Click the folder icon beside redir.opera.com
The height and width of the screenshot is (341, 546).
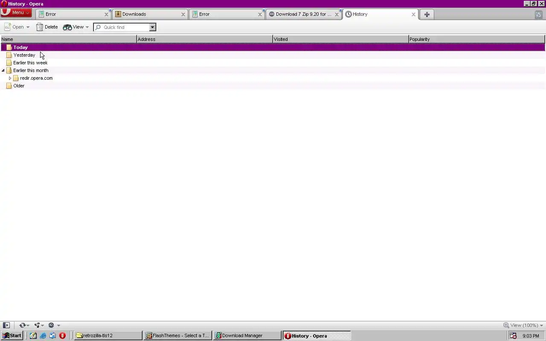coord(16,78)
